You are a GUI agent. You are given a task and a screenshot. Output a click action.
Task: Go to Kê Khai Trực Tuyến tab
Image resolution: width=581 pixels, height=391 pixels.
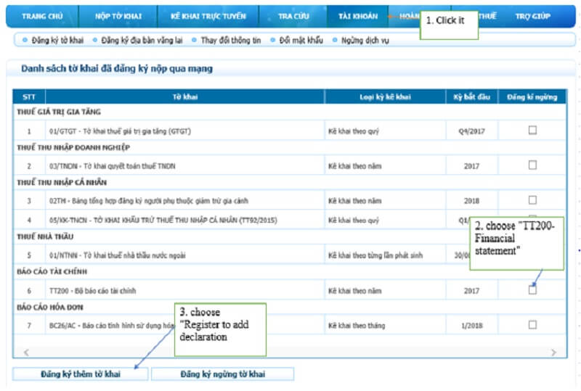[208, 16]
